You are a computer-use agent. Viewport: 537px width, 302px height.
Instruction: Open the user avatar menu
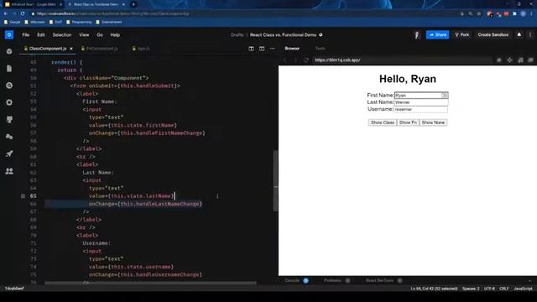tap(417, 35)
